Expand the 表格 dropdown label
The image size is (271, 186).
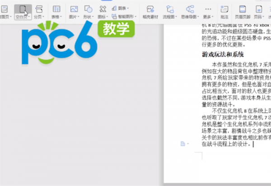coord(56,17)
